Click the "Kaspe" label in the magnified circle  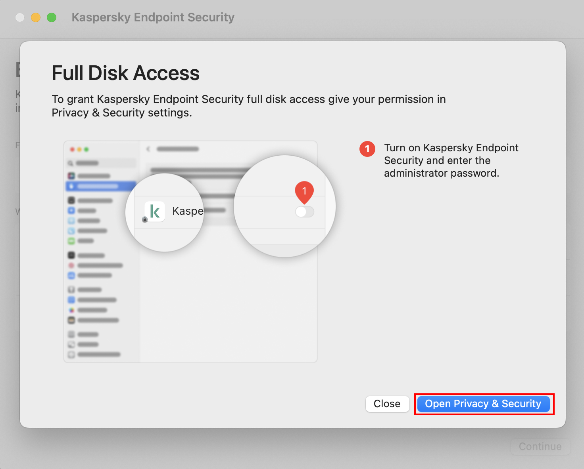pyautogui.click(x=188, y=211)
